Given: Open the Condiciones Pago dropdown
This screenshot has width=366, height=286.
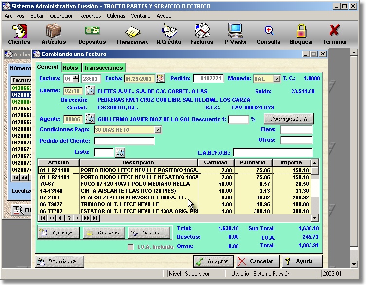Looking at the screenshot, I should [x=157, y=130].
